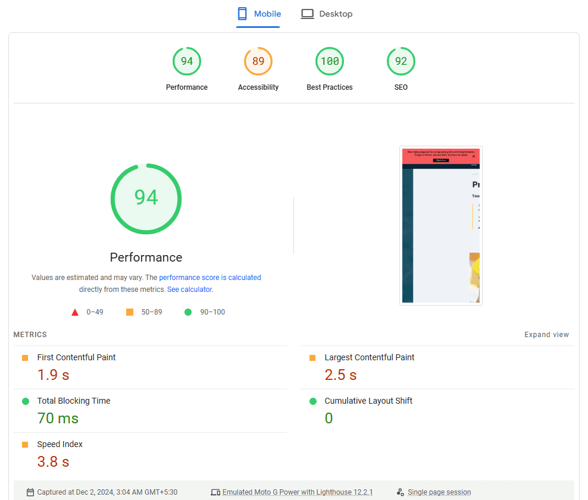Click the Speed Index metric row
The image size is (588, 500).
[60, 444]
